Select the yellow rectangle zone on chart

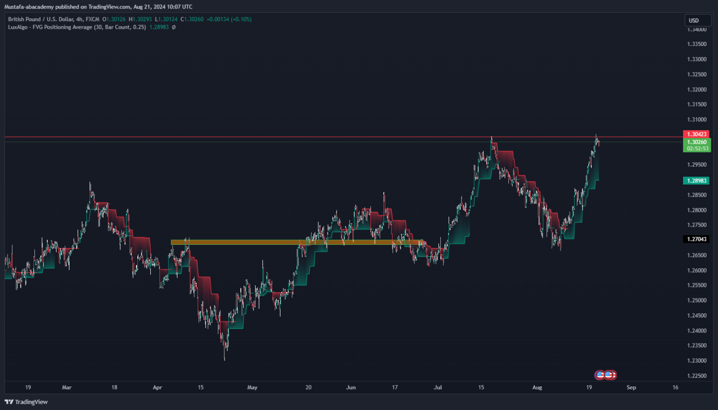[239, 242]
